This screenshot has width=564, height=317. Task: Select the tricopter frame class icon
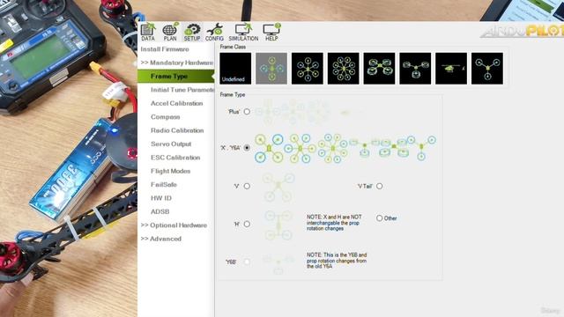487,69
